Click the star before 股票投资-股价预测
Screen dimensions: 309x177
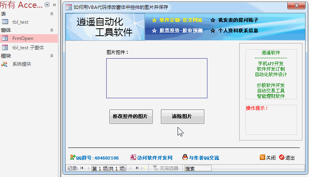click(154, 31)
